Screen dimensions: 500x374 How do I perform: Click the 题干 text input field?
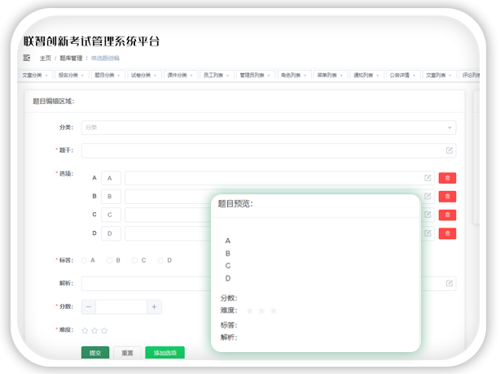pyautogui.click(x=262, y=150)
